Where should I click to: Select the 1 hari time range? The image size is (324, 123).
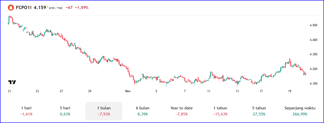click(26, 111)
